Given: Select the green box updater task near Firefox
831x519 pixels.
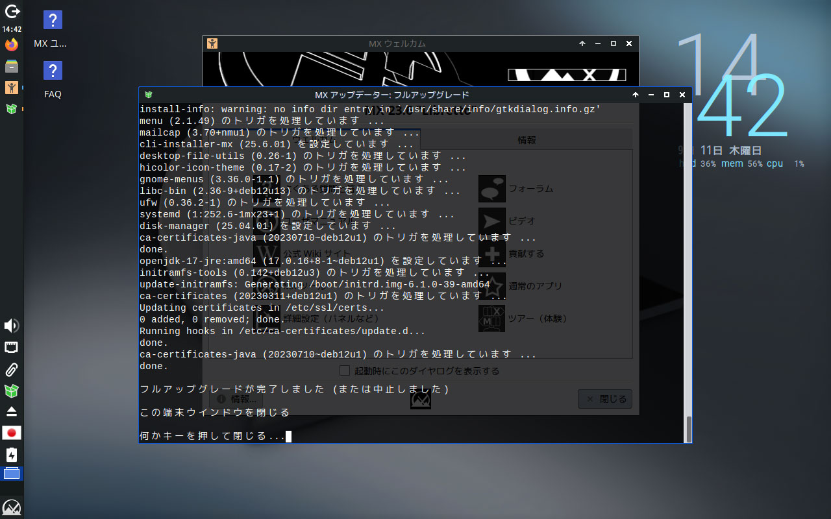Looking at the screenshot, I should coord(12,109).
